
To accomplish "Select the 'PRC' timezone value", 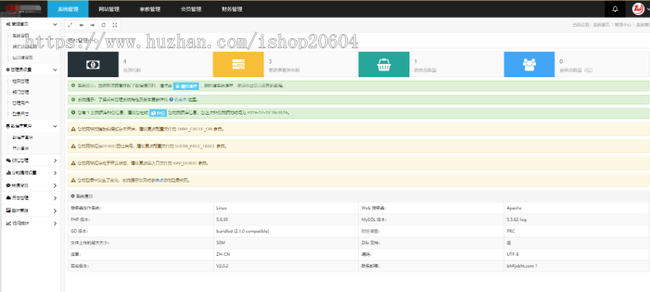I will pyautogui.click(x=511, y=231).
